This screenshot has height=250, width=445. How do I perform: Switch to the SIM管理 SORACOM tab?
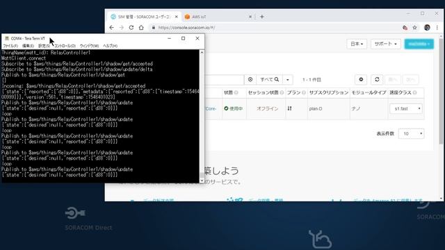(145, 17)
